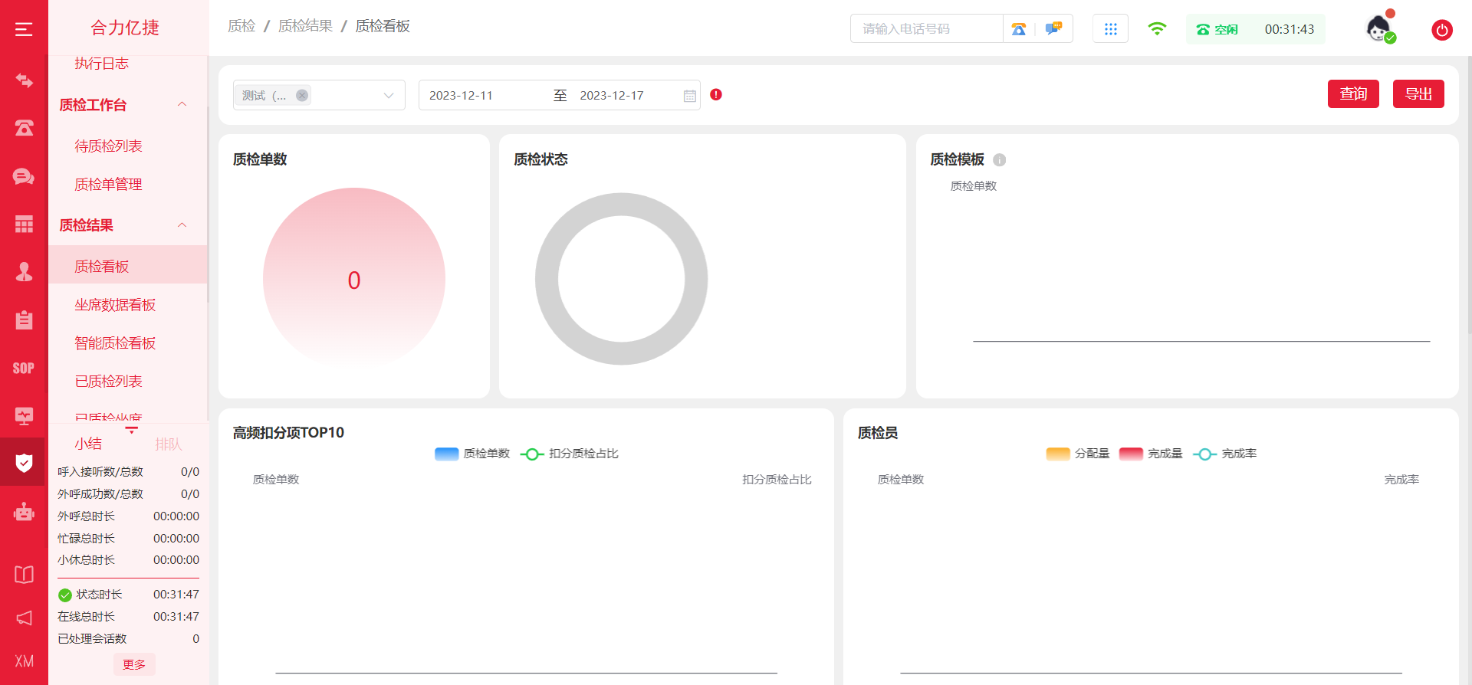Open the transfer arrows sidebar icon

(24, 80)
